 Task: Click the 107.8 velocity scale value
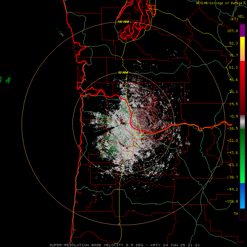232,31
